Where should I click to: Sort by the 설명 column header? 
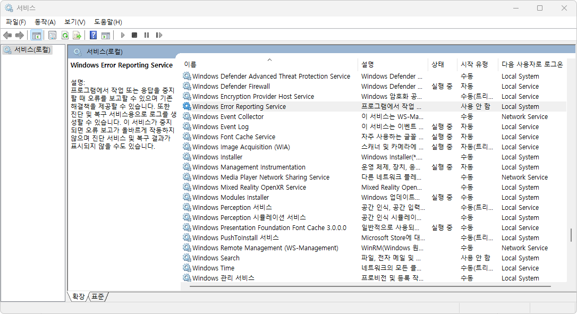(393, 64)
